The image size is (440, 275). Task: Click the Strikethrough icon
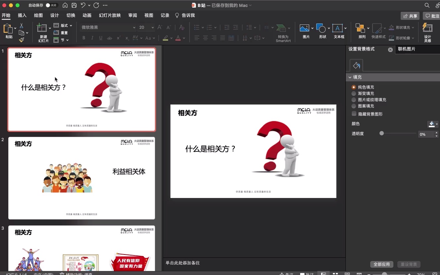tap(109, 38)
